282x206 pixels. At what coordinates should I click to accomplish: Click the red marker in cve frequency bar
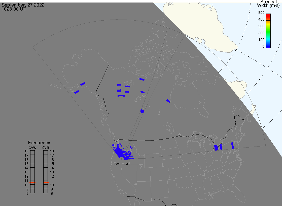[46, 182]
